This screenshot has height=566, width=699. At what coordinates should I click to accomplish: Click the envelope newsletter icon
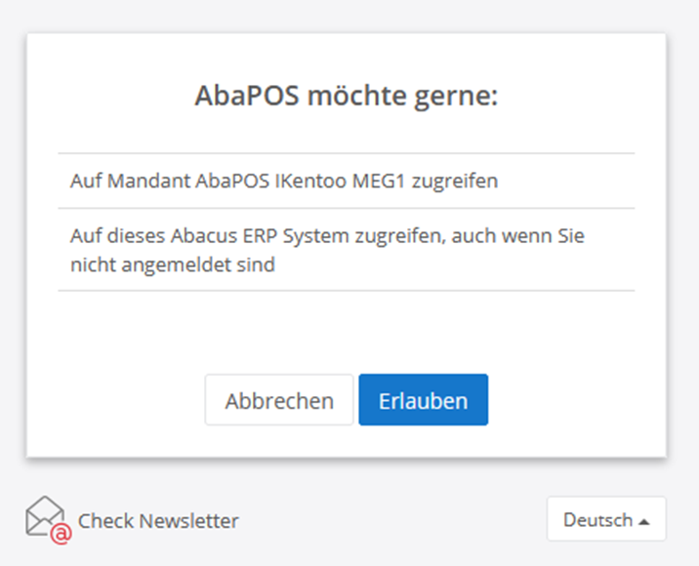(x=43, y=516)
